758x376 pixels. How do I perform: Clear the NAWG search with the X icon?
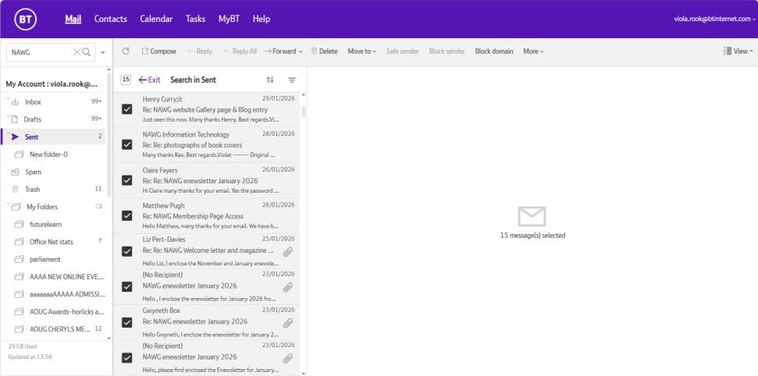(77, 52)
